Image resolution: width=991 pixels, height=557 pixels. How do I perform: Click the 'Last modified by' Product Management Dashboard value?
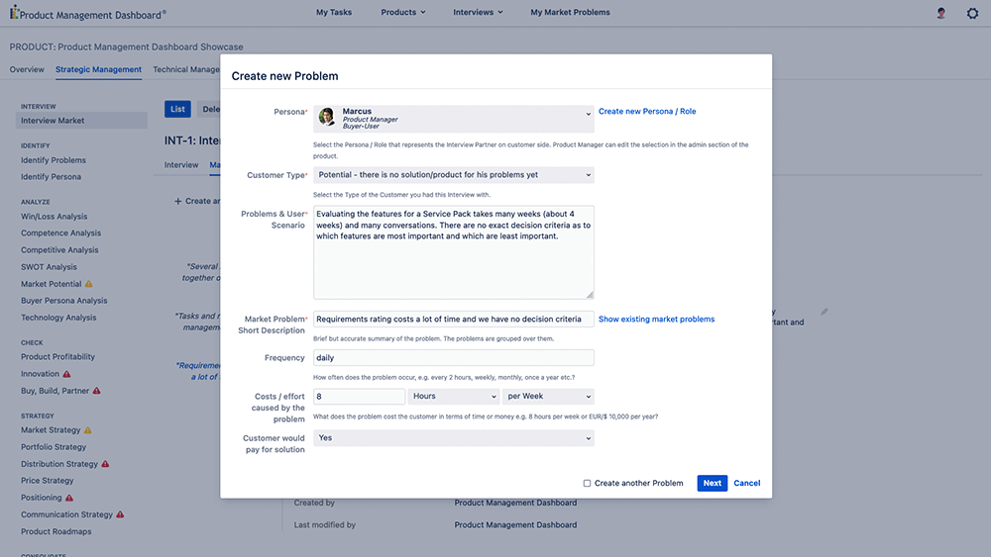pyautogui.click(x=515, y=524)
